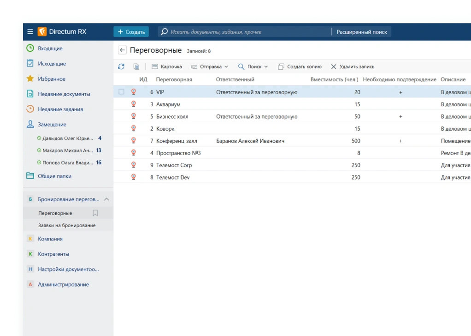Click the hamburger menu icon

(30, 32)
